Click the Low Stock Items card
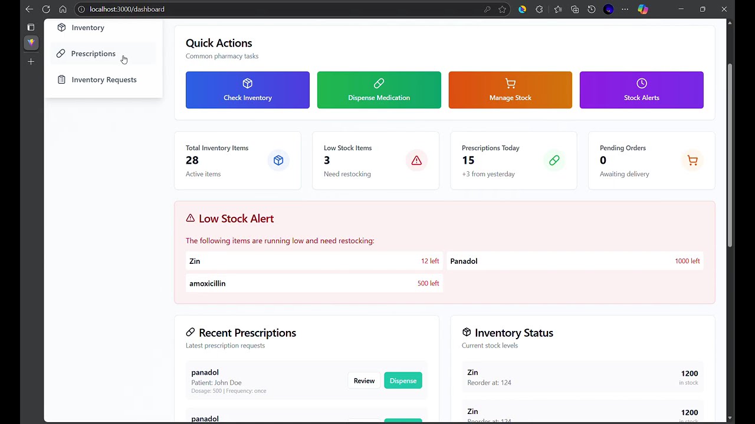755x424 pixels. [x=376, y=161]
